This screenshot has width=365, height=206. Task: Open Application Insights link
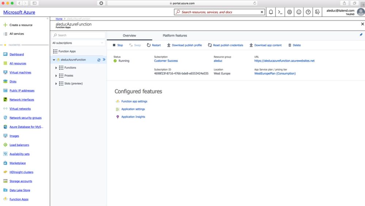coord(133,117)
